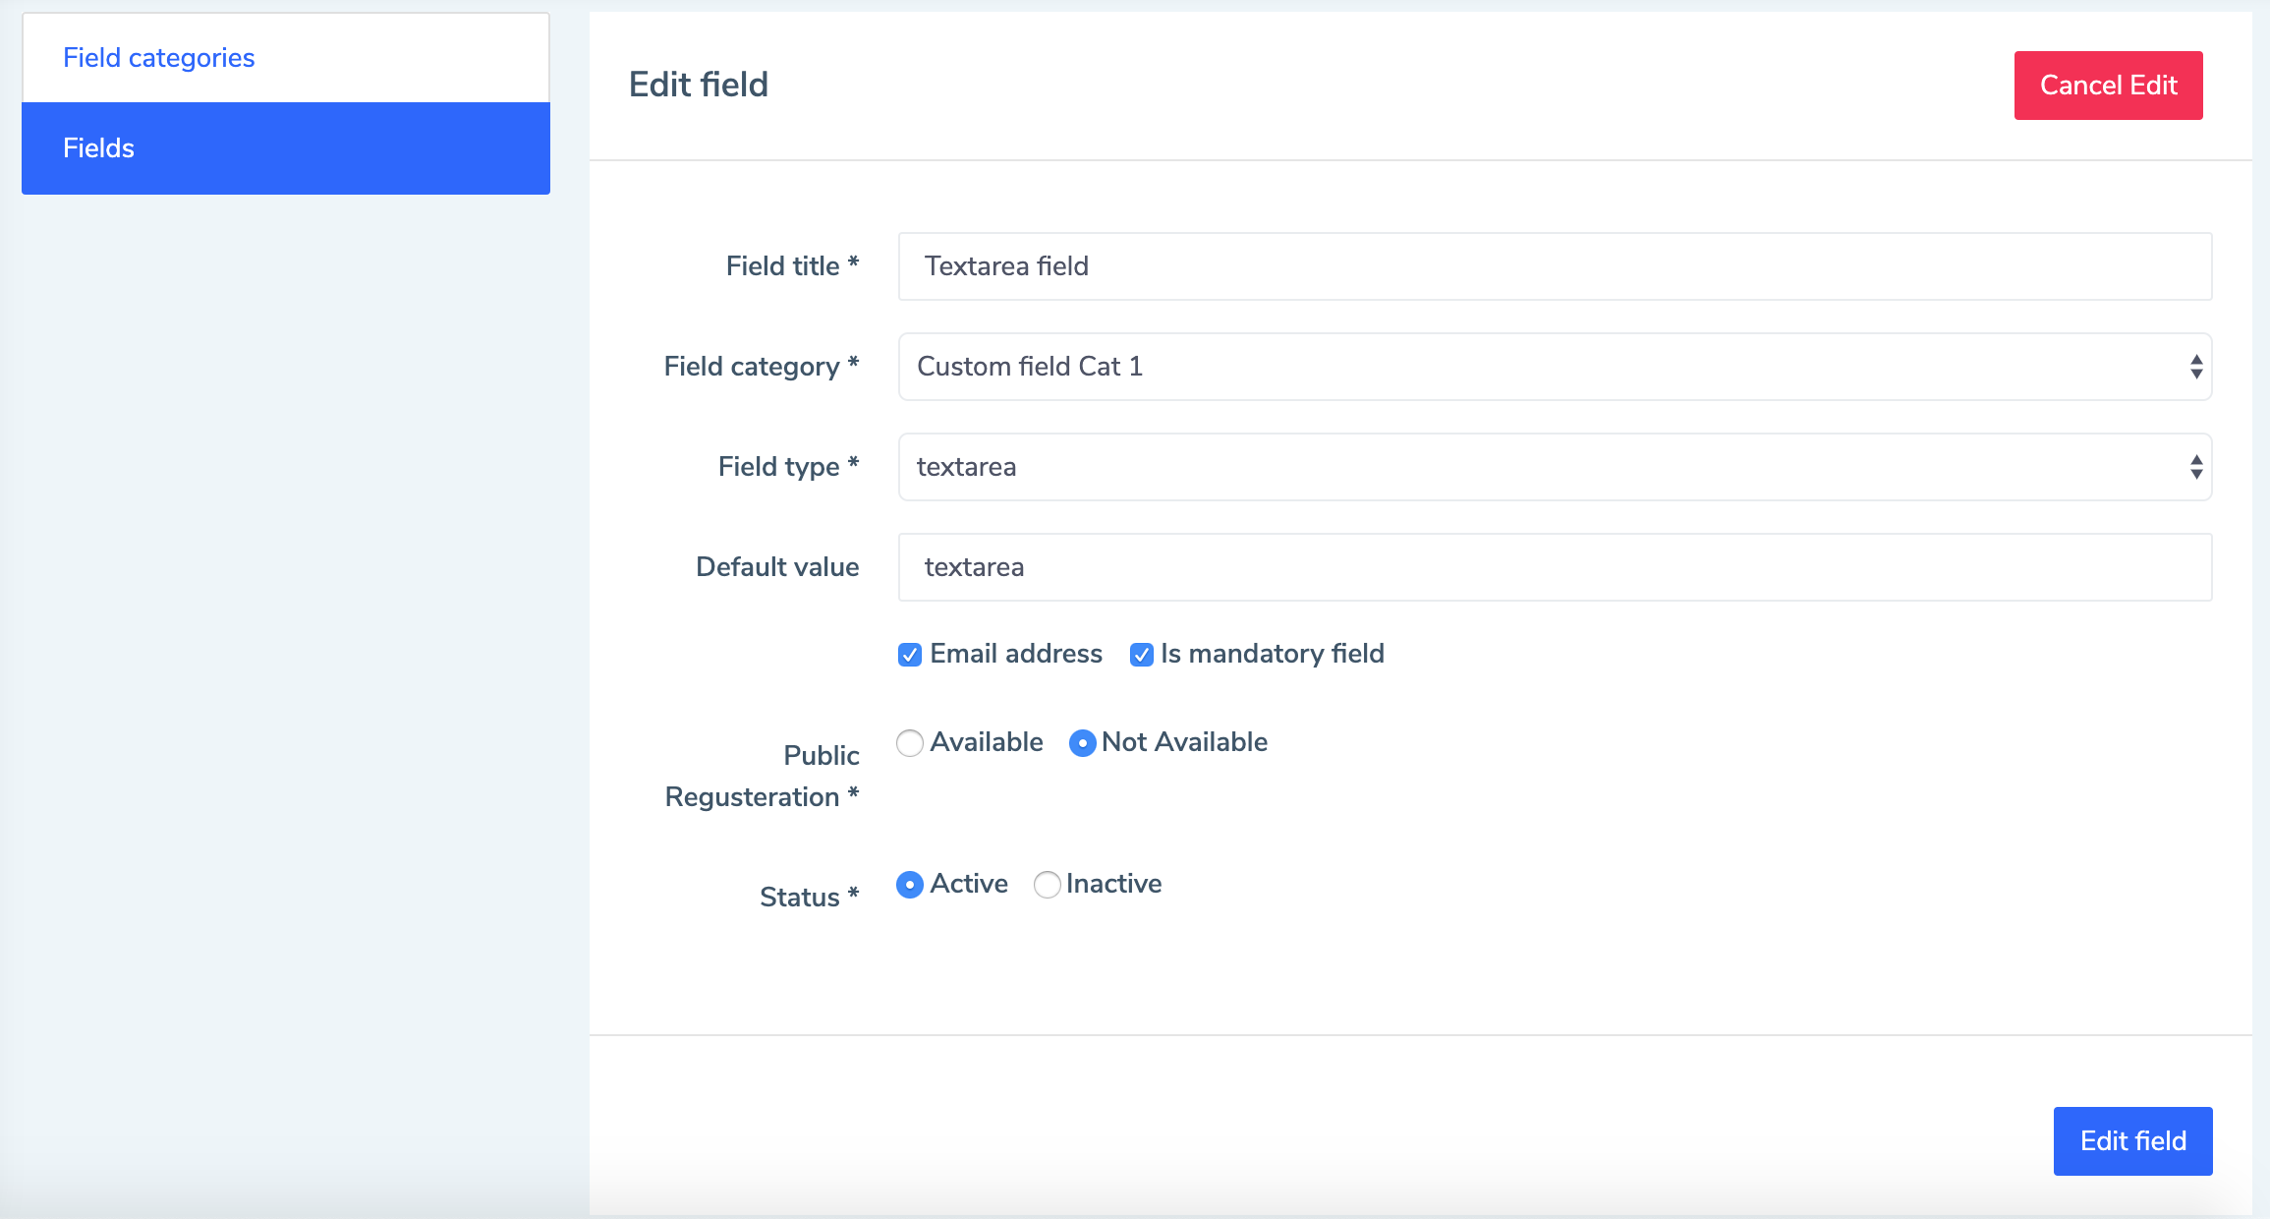Focus the Field title input box

coord(1555,266)
